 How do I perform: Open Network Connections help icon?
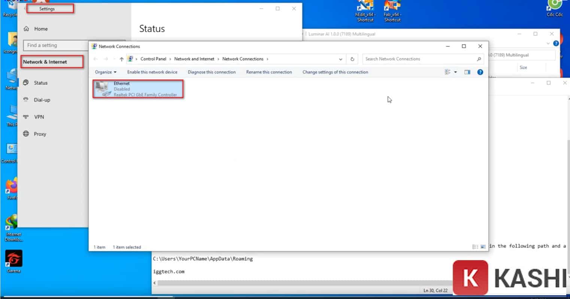(480, 72)
